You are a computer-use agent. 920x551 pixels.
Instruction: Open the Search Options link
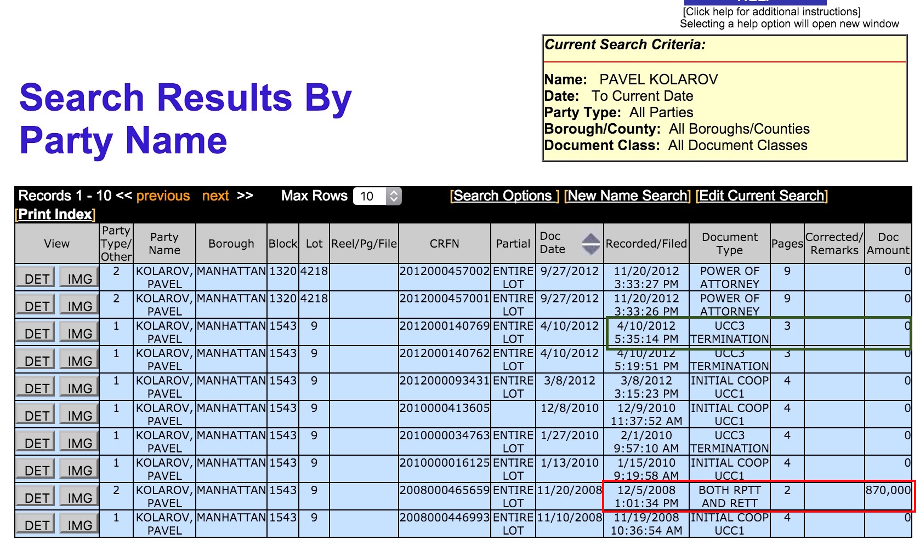click(503, 196)
